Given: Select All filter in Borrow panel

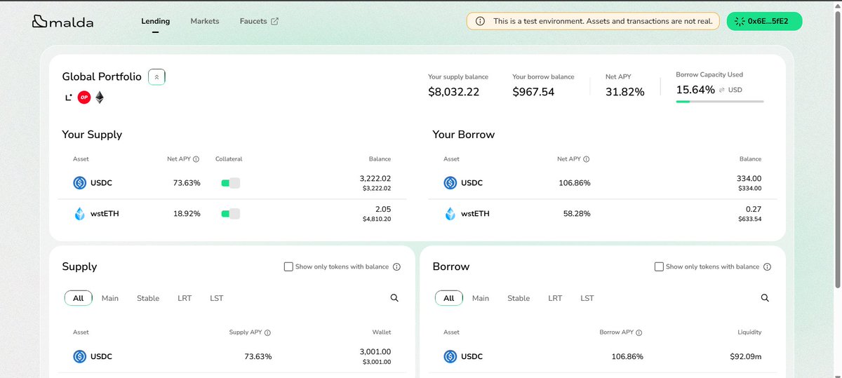Looking at the screenshot, I should point(449,298).
